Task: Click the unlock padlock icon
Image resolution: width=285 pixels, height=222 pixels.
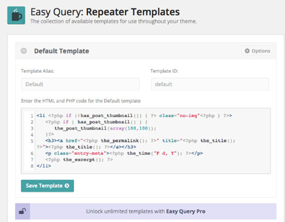Action: click(x=22, y=211)
